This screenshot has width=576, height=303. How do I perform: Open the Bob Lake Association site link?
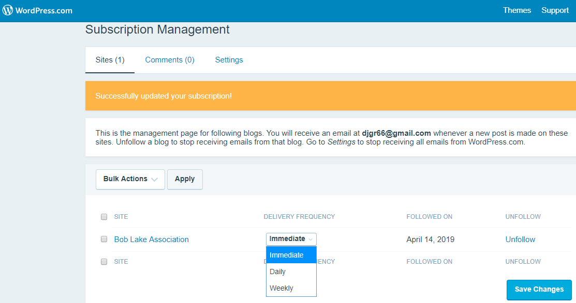pos(151,240)
